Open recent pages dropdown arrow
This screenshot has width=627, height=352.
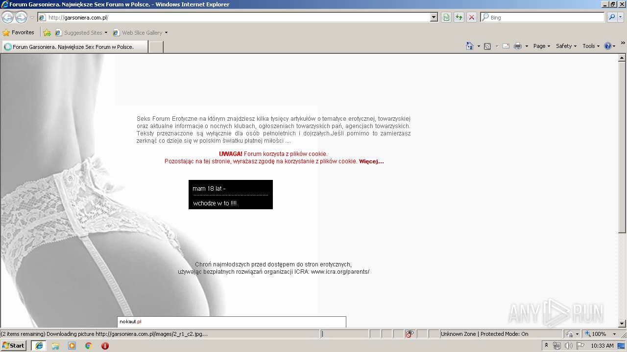(32, 18)
